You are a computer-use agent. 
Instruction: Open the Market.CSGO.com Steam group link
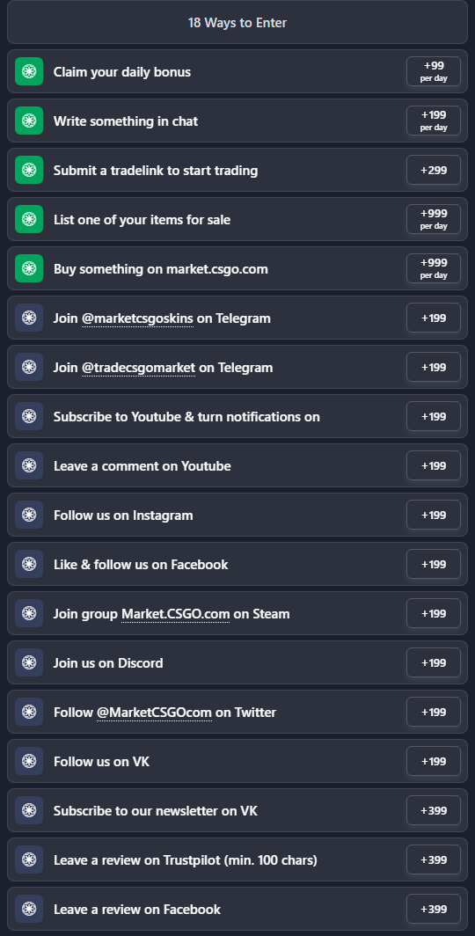(x=175, y=614)
